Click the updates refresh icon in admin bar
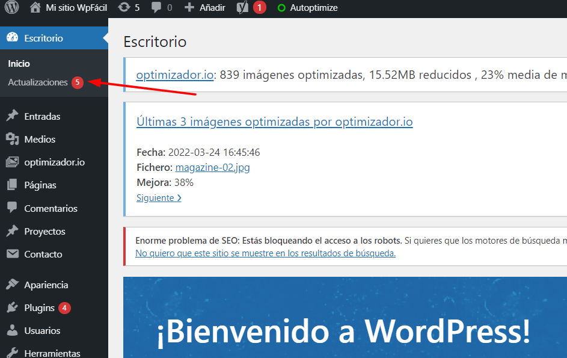567x358 pixels. tap(124, 7)
